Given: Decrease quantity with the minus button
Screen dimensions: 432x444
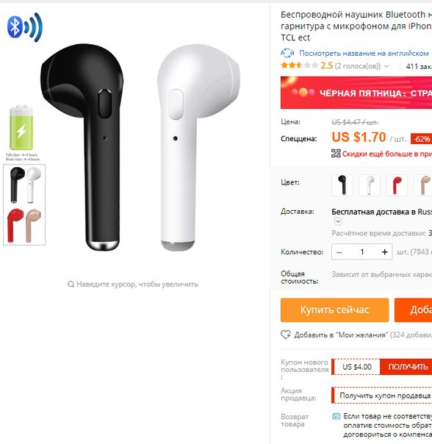Looking at the screenshot, I should pos(339,252).
